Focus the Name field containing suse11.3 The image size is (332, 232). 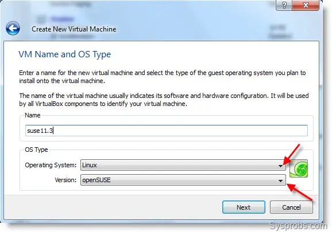(x=167, y=131)
